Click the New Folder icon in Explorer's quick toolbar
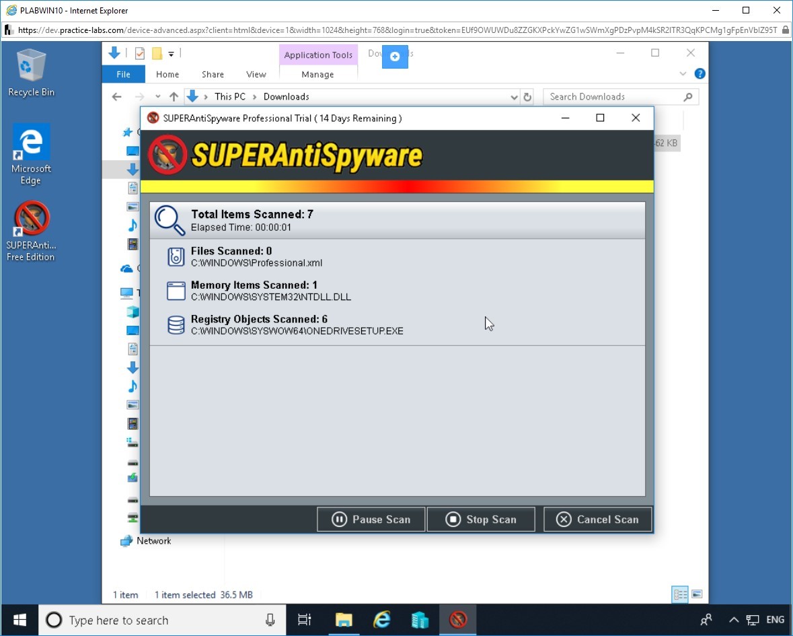Screen dimensions: 793x636 coord(157,53)
